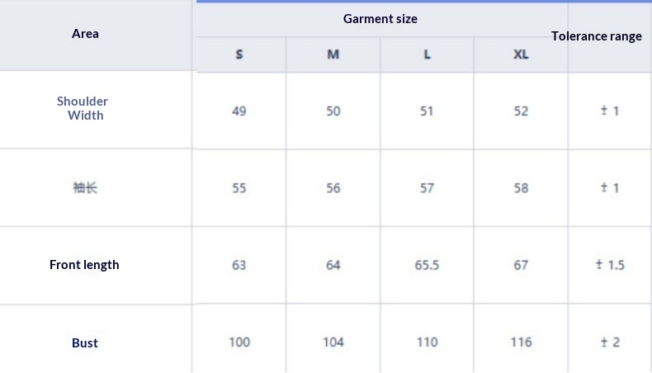Click the Chinese sleeve length row label

pyautogui.click(x=84, y=188)
